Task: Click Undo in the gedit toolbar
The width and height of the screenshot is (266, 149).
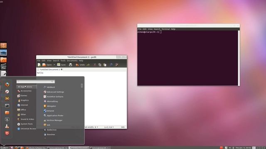Action: pyautogui.click(x=80, y=65)
